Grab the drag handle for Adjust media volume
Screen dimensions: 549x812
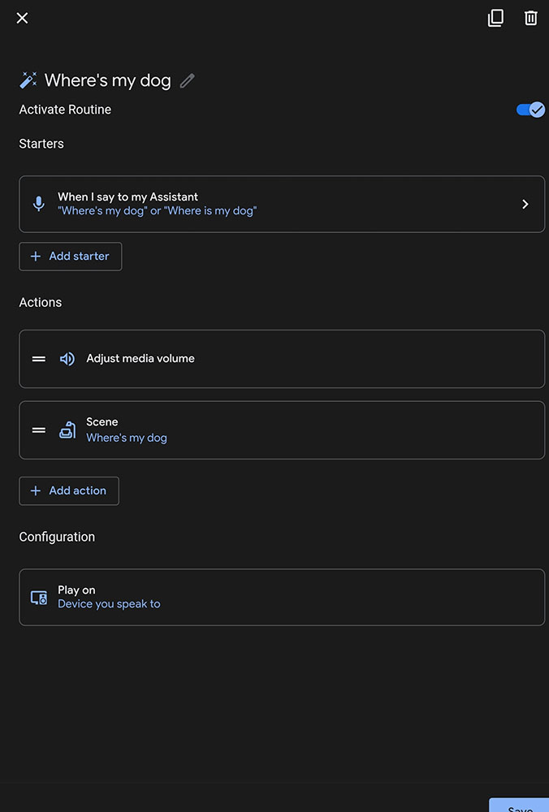click(39, 359)
